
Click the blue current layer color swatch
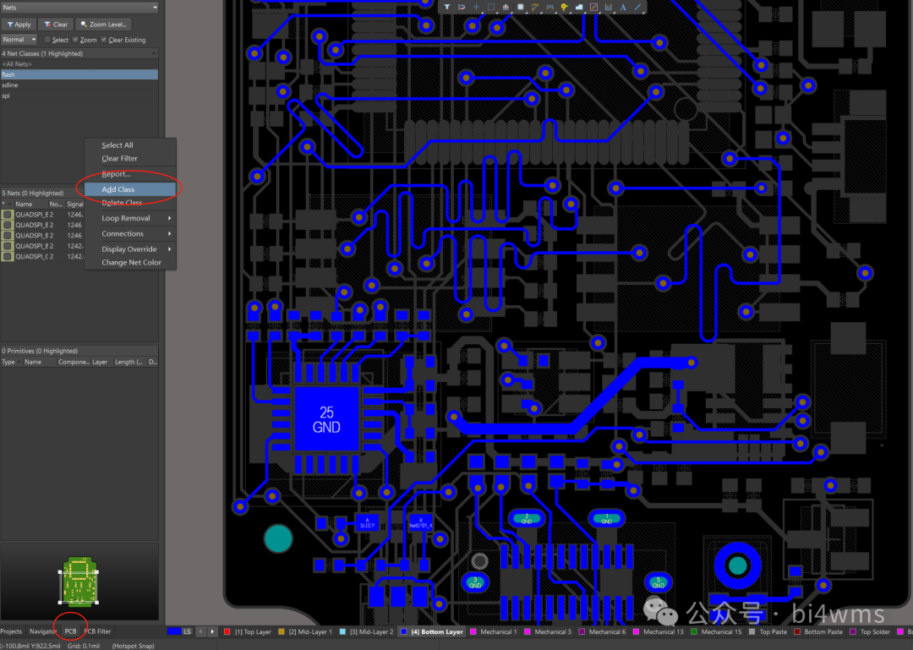pos(174,631)
